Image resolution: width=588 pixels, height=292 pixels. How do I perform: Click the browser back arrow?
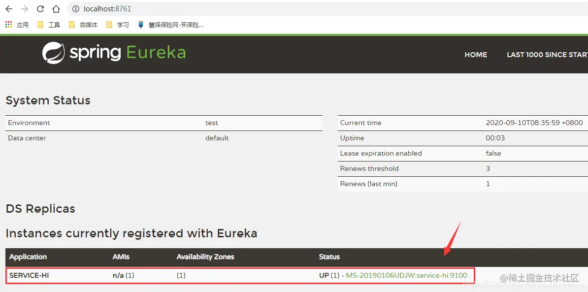(8, 9)
